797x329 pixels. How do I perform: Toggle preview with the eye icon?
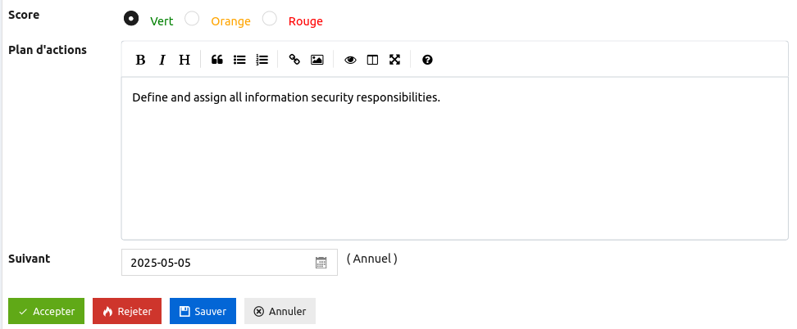[x=350, y=60]
